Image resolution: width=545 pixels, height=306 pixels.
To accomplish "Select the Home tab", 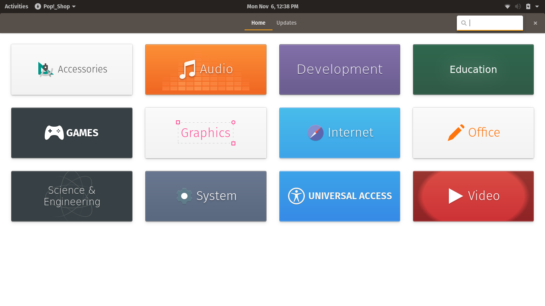I will (258, 23).
